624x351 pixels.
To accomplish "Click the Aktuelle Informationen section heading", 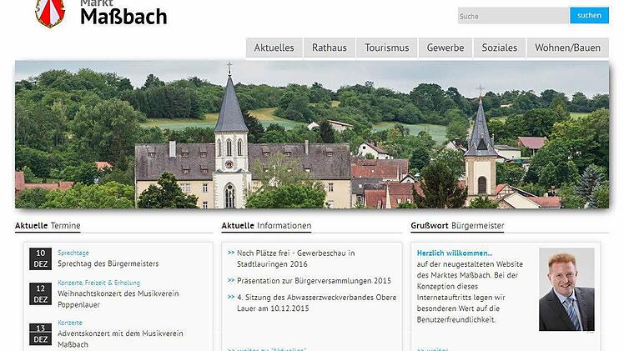I will click(266, 225).
